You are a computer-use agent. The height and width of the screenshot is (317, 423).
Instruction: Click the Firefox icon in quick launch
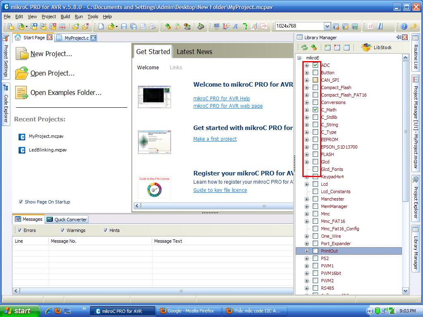(x=58, y=310)
